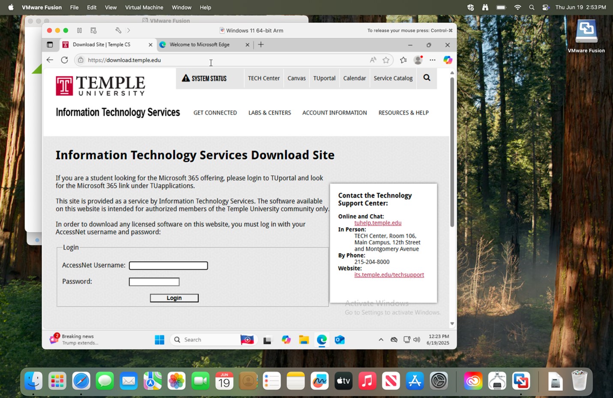This screenshot has width=613, height=398.
Task: Click Microsoft Edge on Windows taskbar
Action: [322, 340]
